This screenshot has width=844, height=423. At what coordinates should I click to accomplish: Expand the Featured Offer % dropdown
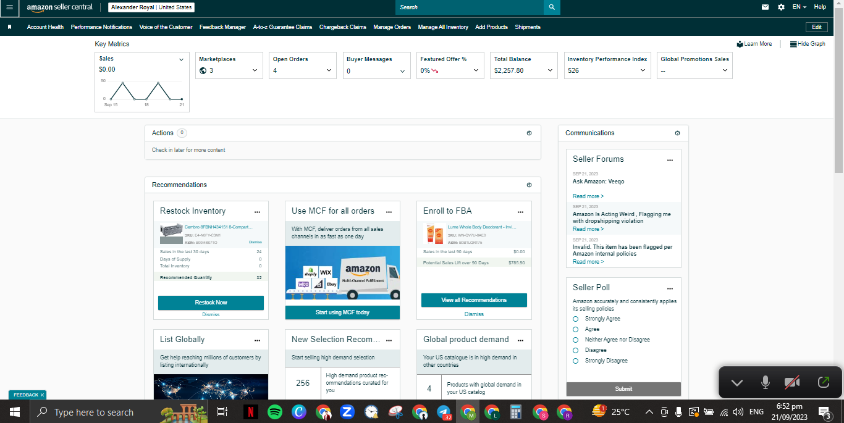coord(476,70)
